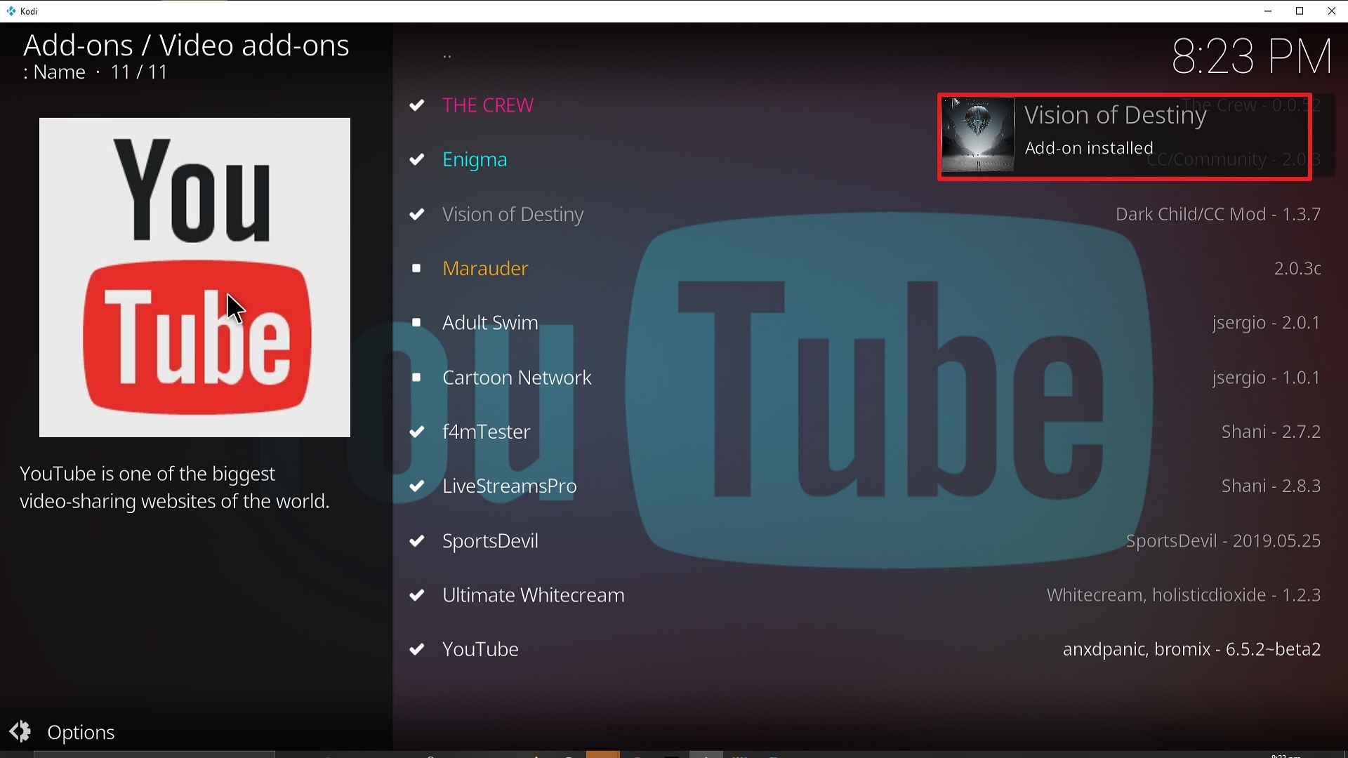Screen dimensions: 1348x758
Task: Open Vision of Destiny add-on entry
Action: [513, 215]
